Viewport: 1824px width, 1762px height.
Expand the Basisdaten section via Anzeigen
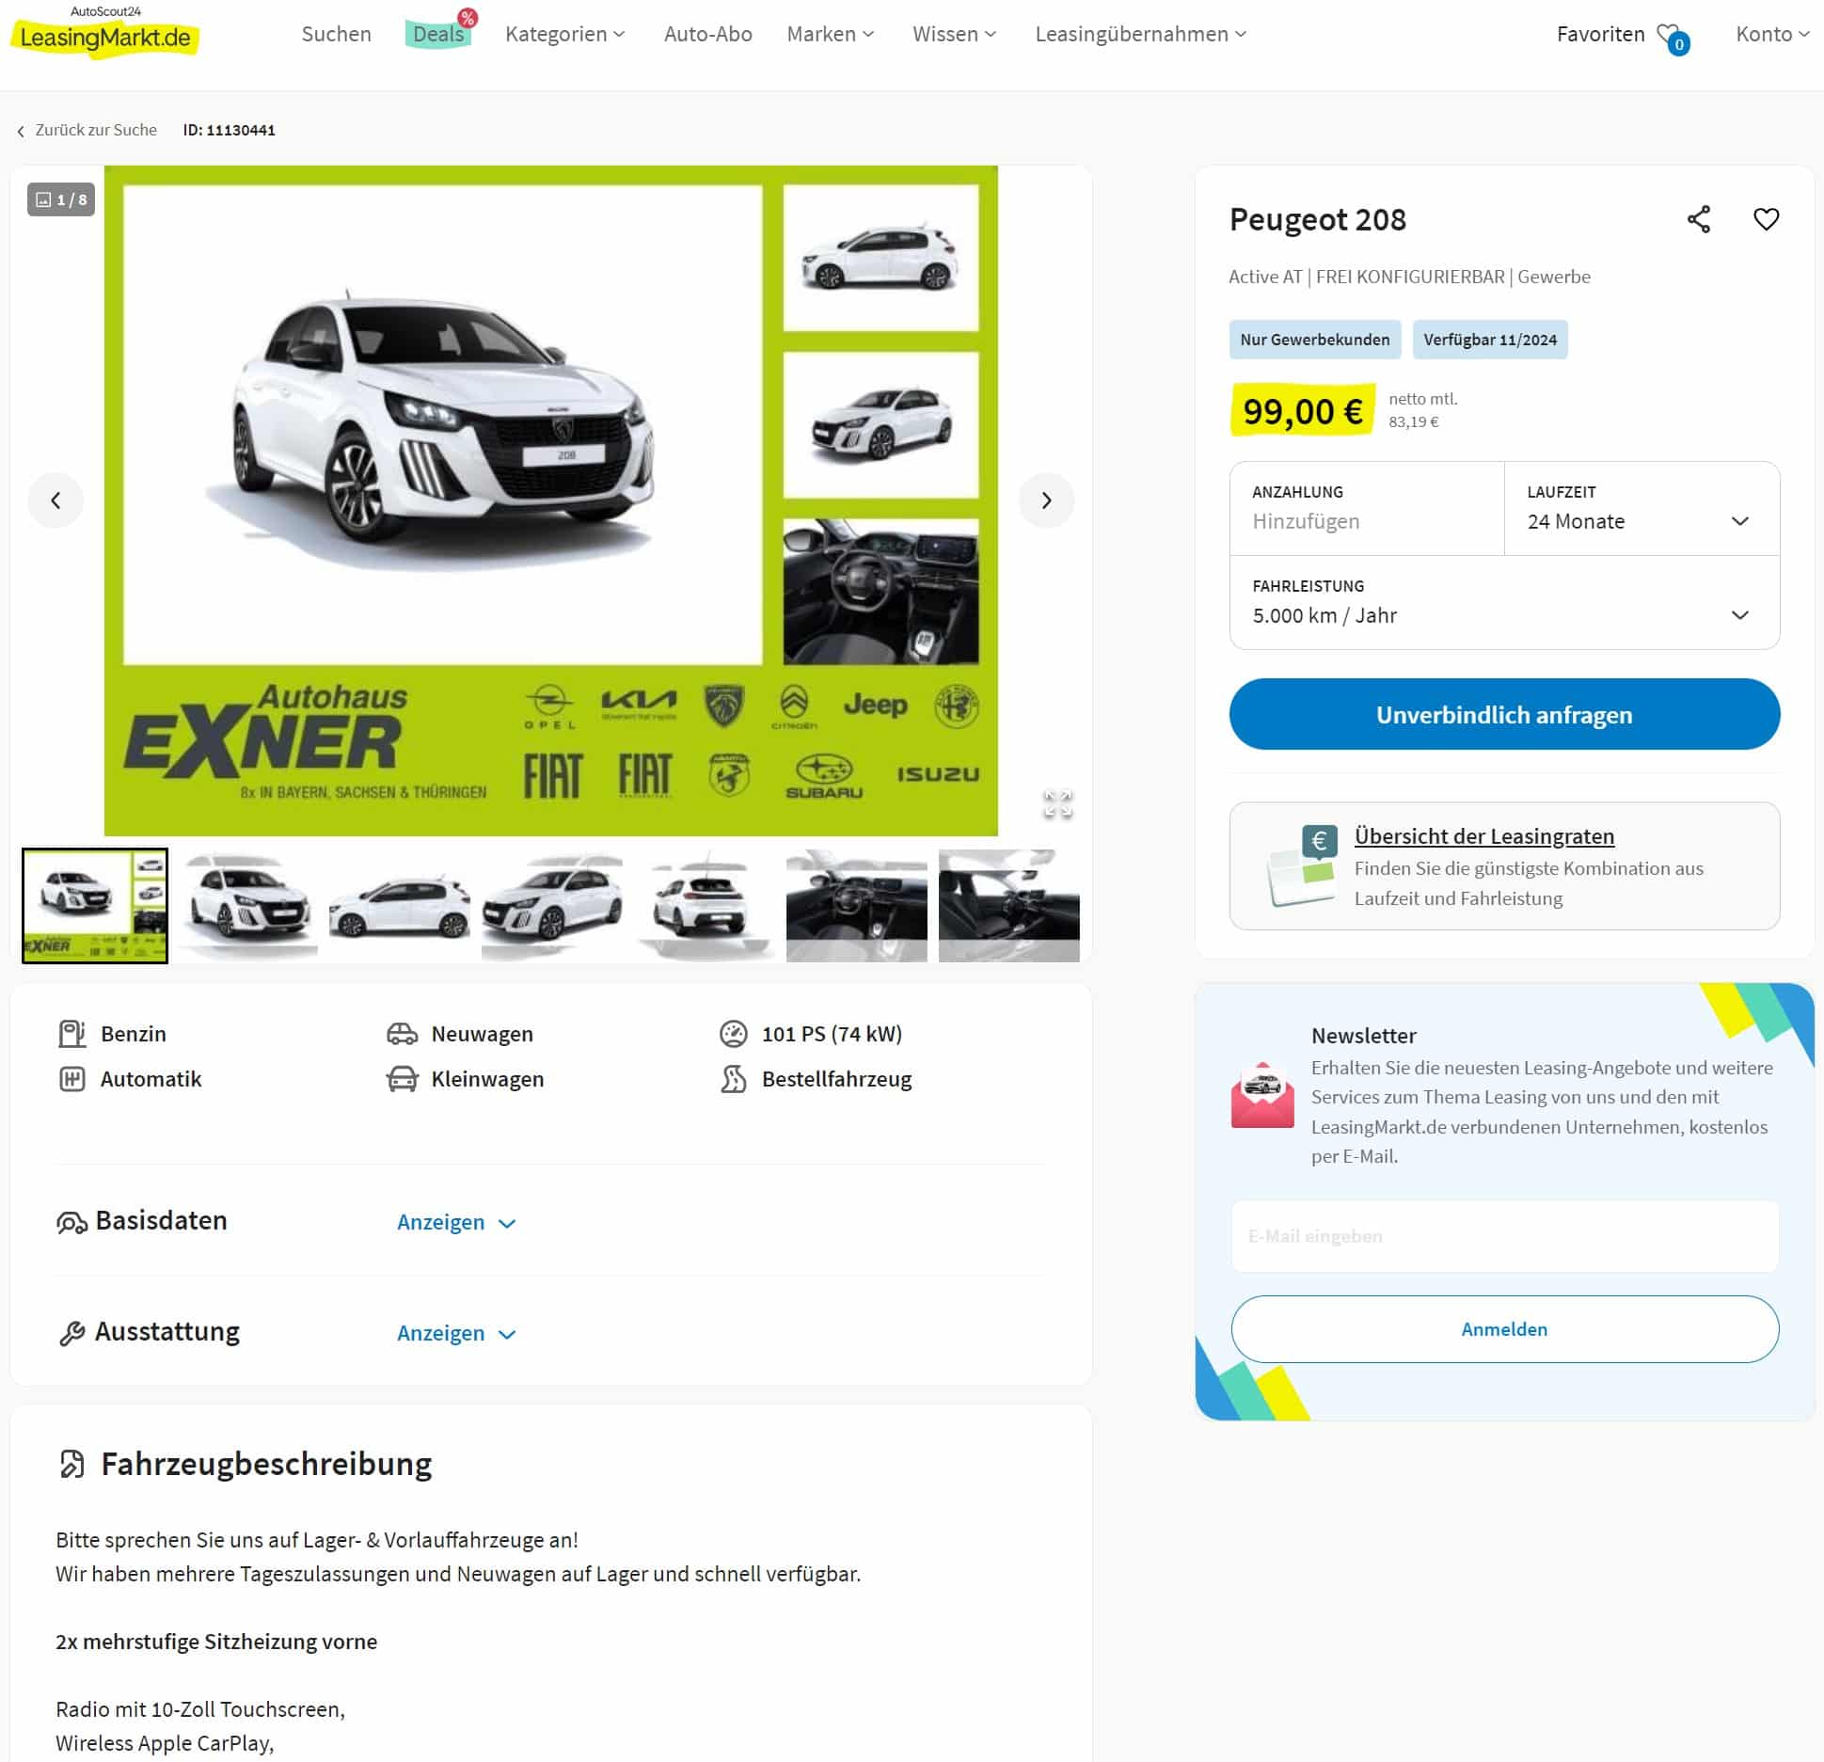(456, 1222)
